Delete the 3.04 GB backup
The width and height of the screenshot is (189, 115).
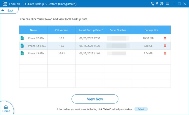[x=165, y=53]
